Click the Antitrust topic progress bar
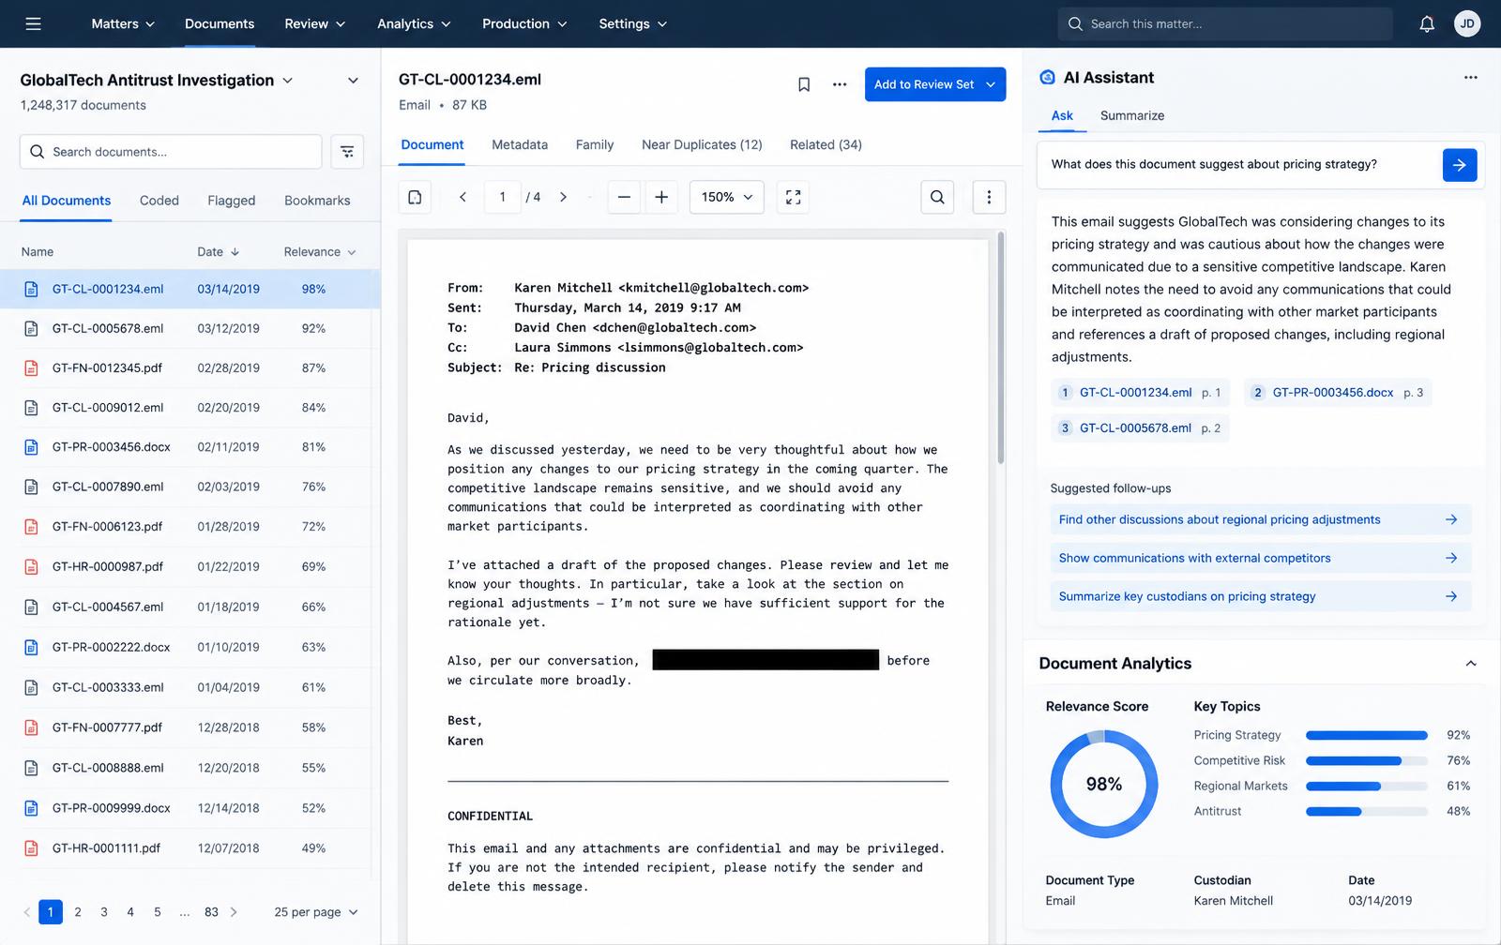This screenshot has width=1501, height=945. click(x=1367, y=812)
